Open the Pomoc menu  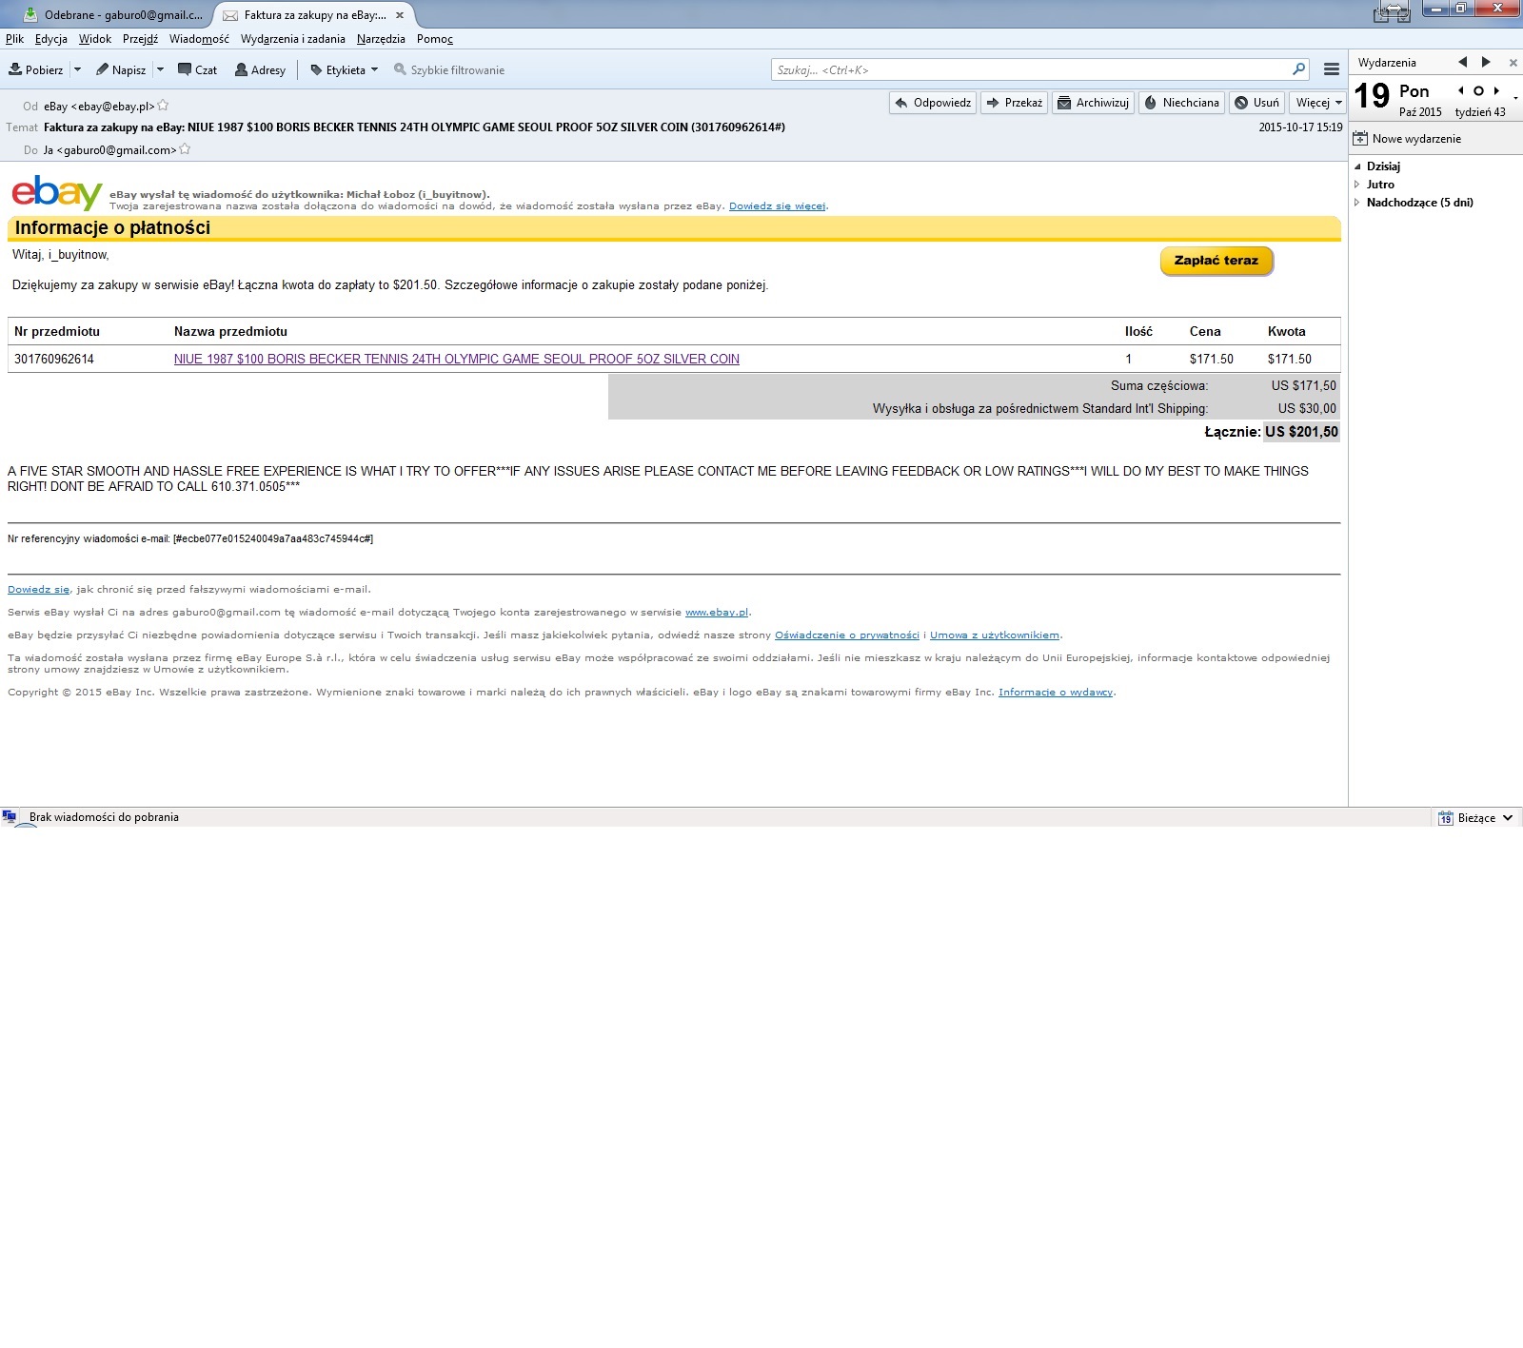(x=435, y=39)
